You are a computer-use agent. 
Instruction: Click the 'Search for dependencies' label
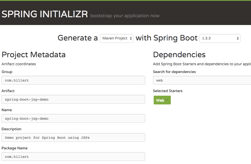tap(174, 72)
